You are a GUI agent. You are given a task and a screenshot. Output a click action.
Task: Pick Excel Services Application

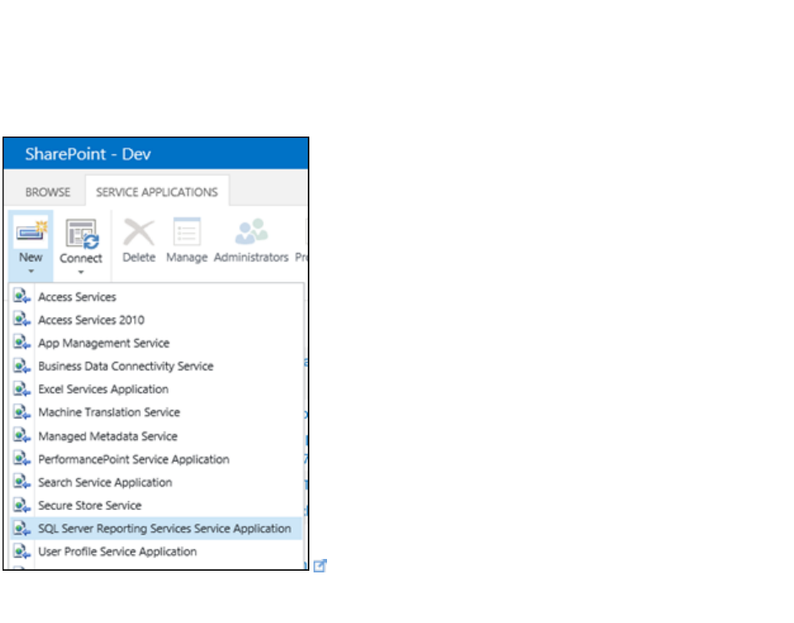(157, 389)
